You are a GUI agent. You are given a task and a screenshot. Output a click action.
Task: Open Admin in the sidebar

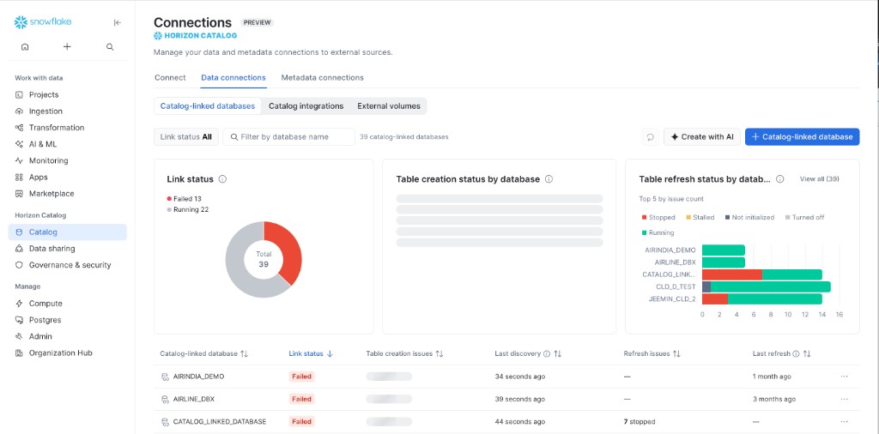pos(67,336)
